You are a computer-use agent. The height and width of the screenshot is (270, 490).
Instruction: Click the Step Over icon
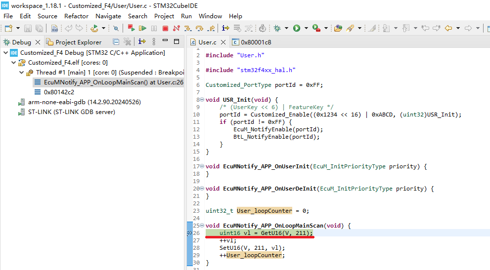tap(199, 29)
